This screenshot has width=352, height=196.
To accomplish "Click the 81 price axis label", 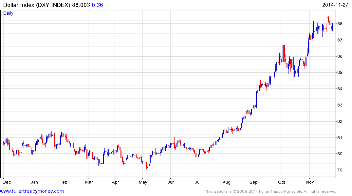I will coord(340,138).
